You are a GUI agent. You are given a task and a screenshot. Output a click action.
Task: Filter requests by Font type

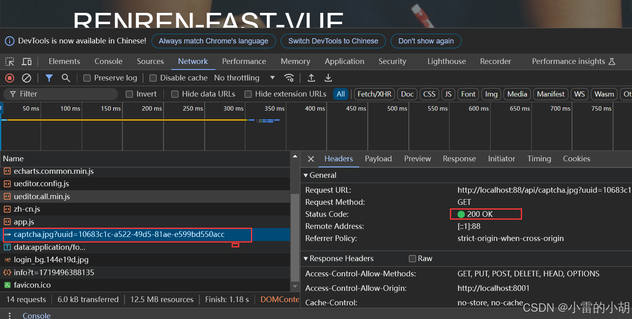(x=468, y=94)
